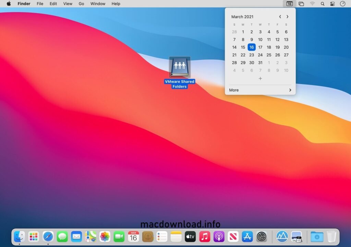Viewport: 351px width, 247px height.
Task: Start the Music app from the Dock
Action: (x=205, y=236)
